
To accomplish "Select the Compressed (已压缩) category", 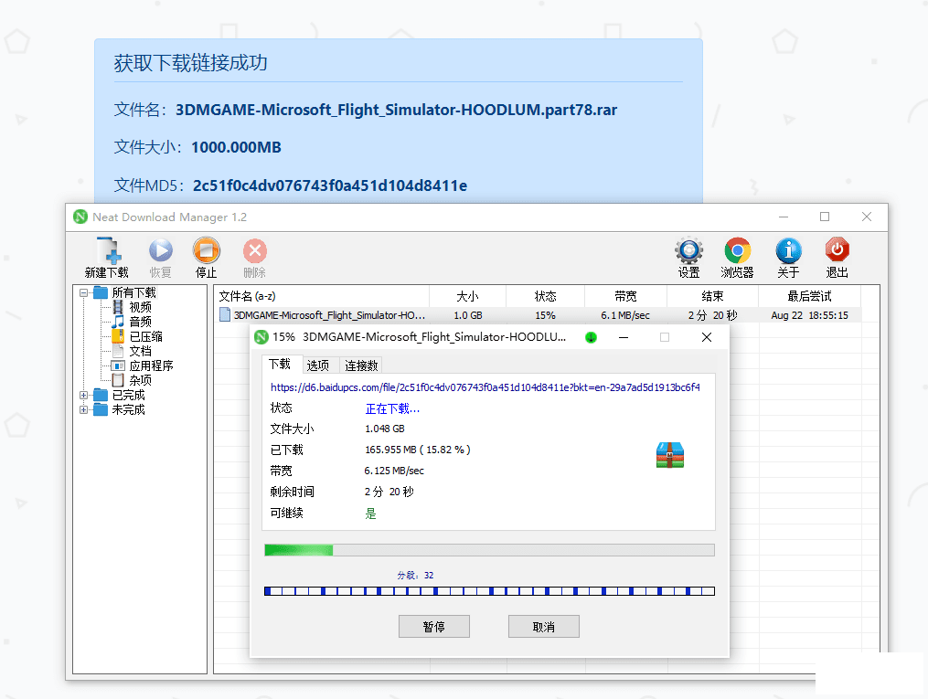I will [145, 336].
